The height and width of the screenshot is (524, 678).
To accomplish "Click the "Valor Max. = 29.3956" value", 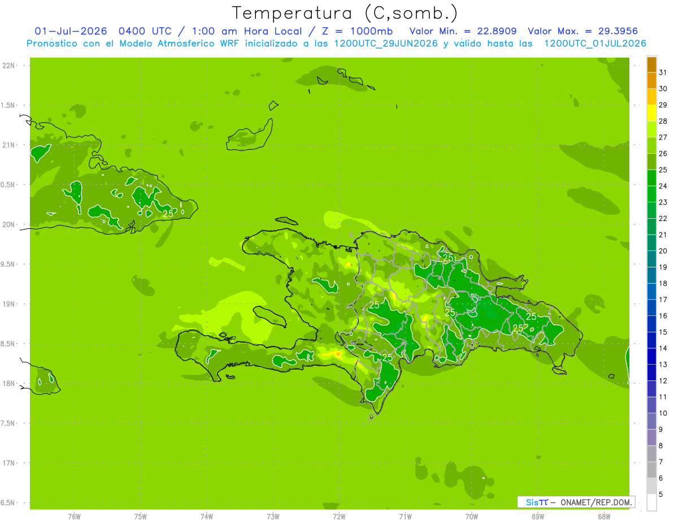I will tap(583, 31).
